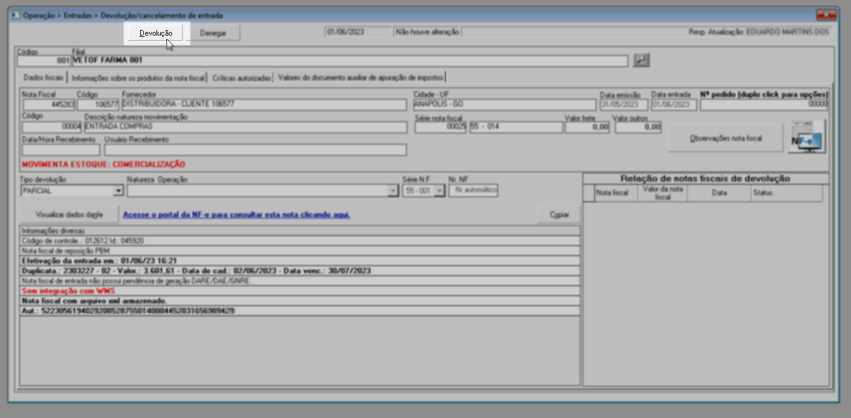The width and height of the screenshot is (851, 418).
Task: Click the magnifier search icon beside Filial
Action: pos(641,60)
